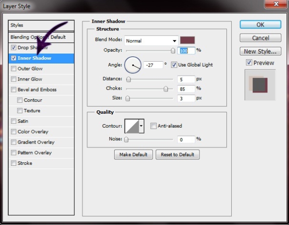Toggle the Use Global Light checkbox

[174, 65]
